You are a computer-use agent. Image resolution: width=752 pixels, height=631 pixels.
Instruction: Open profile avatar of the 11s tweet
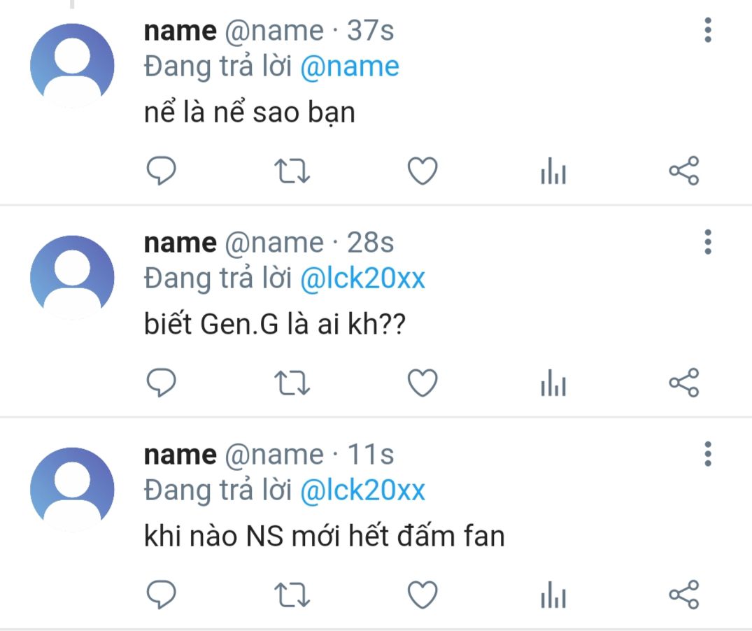(x=72, y=489)
